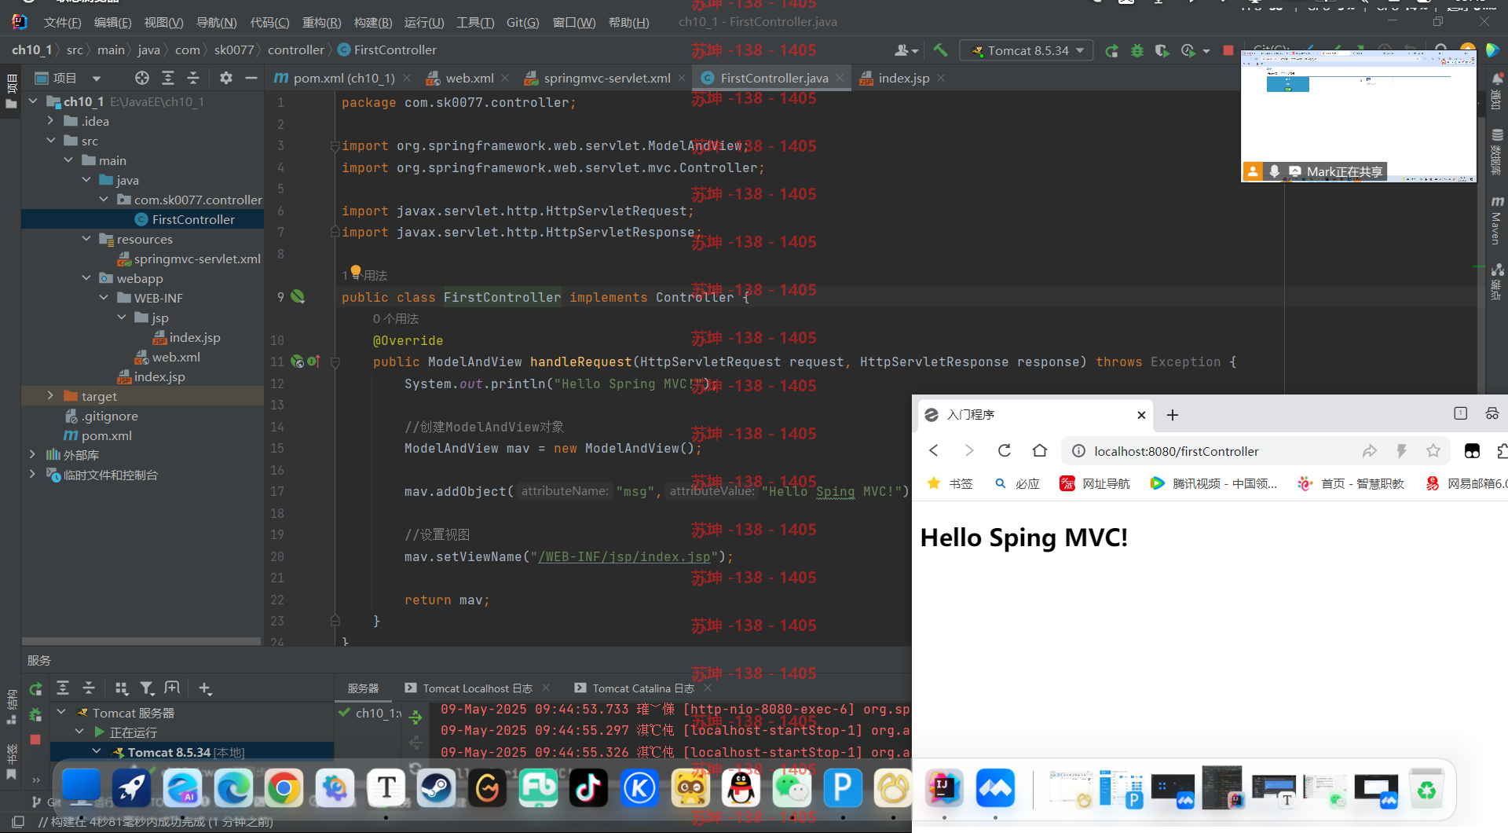1508x833 pixels.
Task: Open new browser tab with plus
Action: pos(1173,415)
